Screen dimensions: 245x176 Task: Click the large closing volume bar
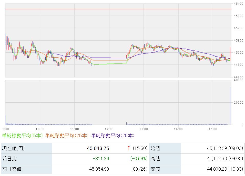tap(230, 106)
